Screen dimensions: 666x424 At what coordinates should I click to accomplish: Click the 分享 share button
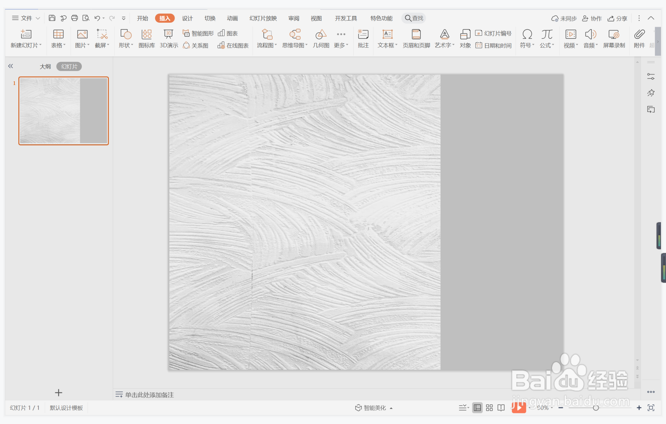pyautogui.click(x=617, y=18)
